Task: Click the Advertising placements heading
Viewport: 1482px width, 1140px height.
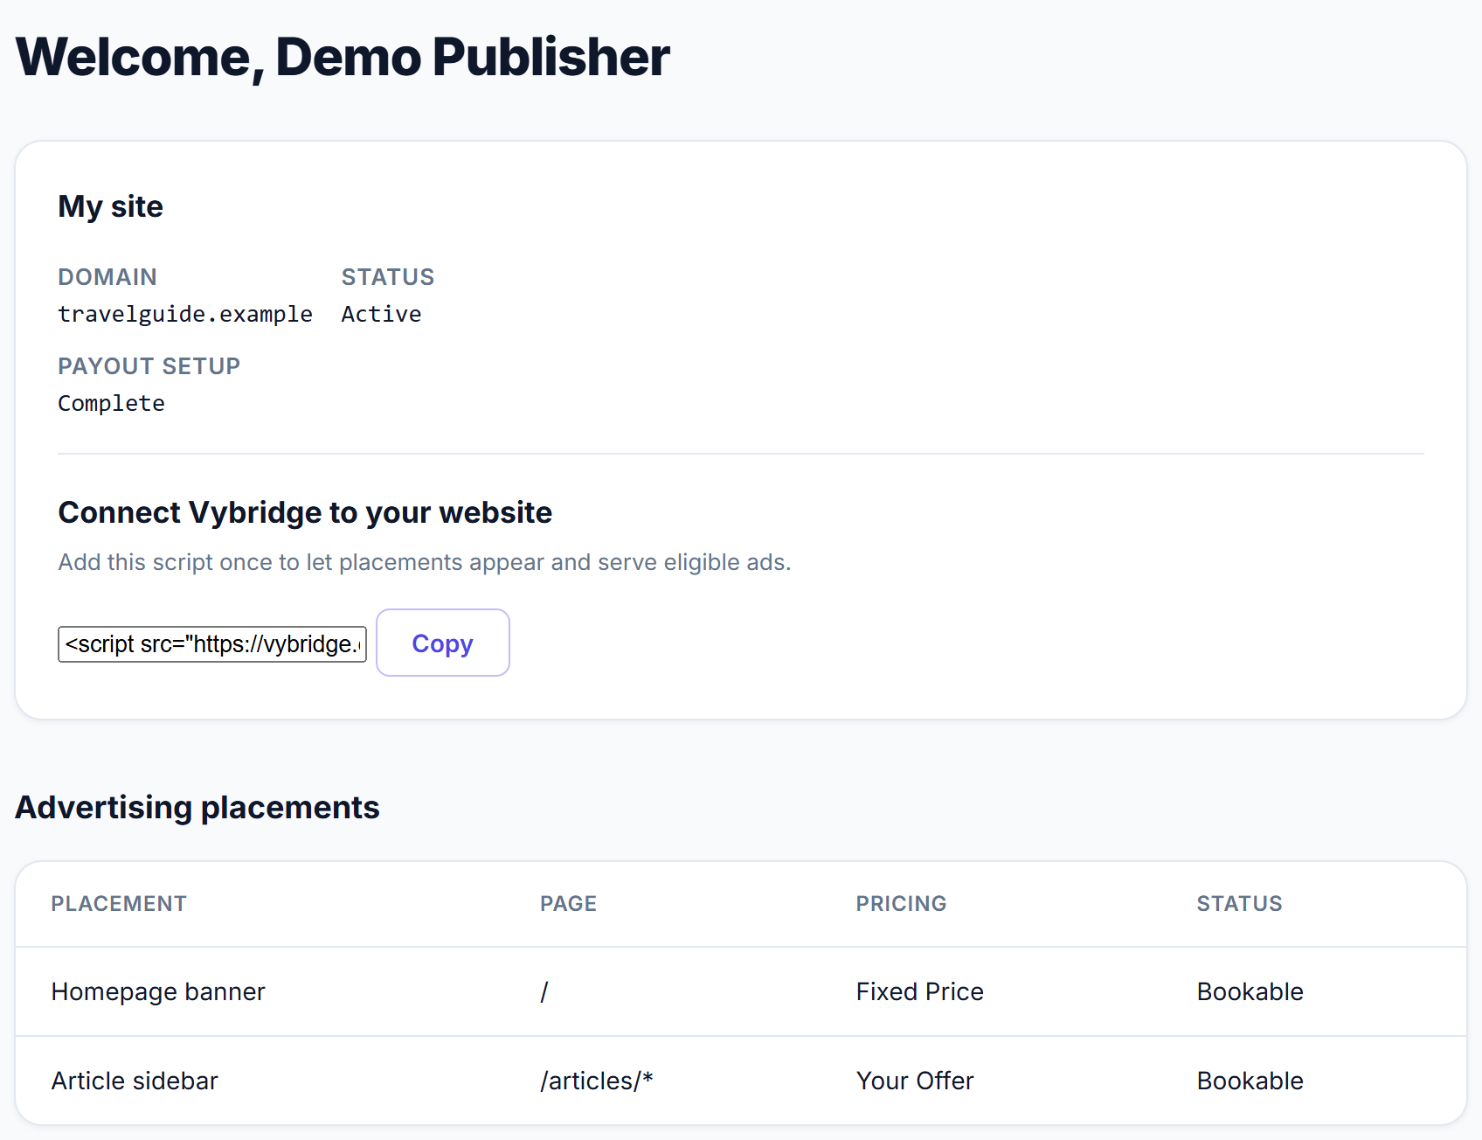Action: [197, 808]
